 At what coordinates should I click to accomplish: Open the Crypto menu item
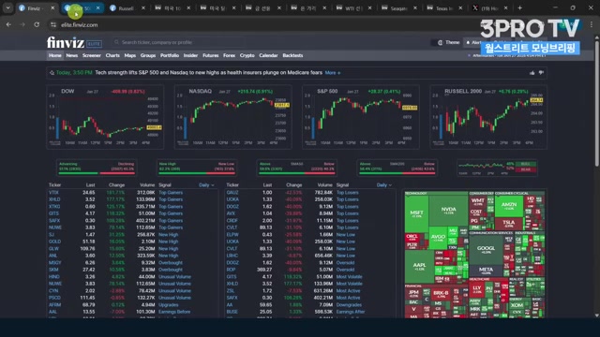click(x=247, y=55)
